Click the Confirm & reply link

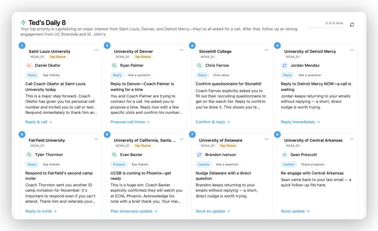pos(213,122)
